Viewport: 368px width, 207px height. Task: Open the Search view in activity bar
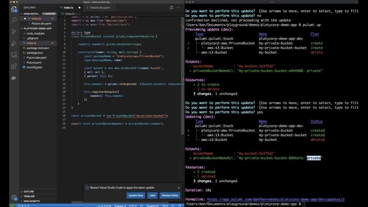14,20
